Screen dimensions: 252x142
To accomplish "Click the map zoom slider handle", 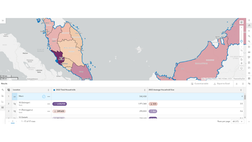I will [241, 41].
